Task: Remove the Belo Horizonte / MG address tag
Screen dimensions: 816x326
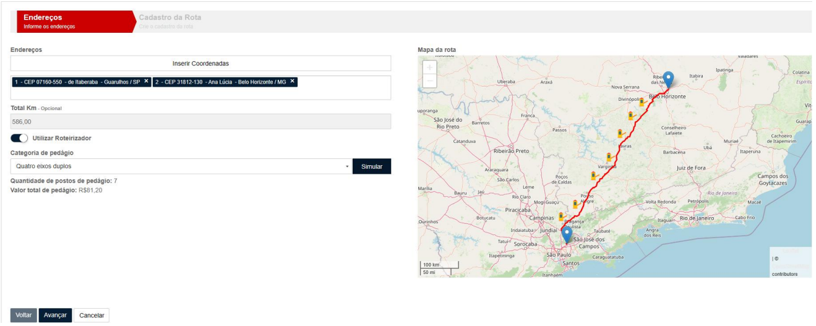Action: point(292,81)
